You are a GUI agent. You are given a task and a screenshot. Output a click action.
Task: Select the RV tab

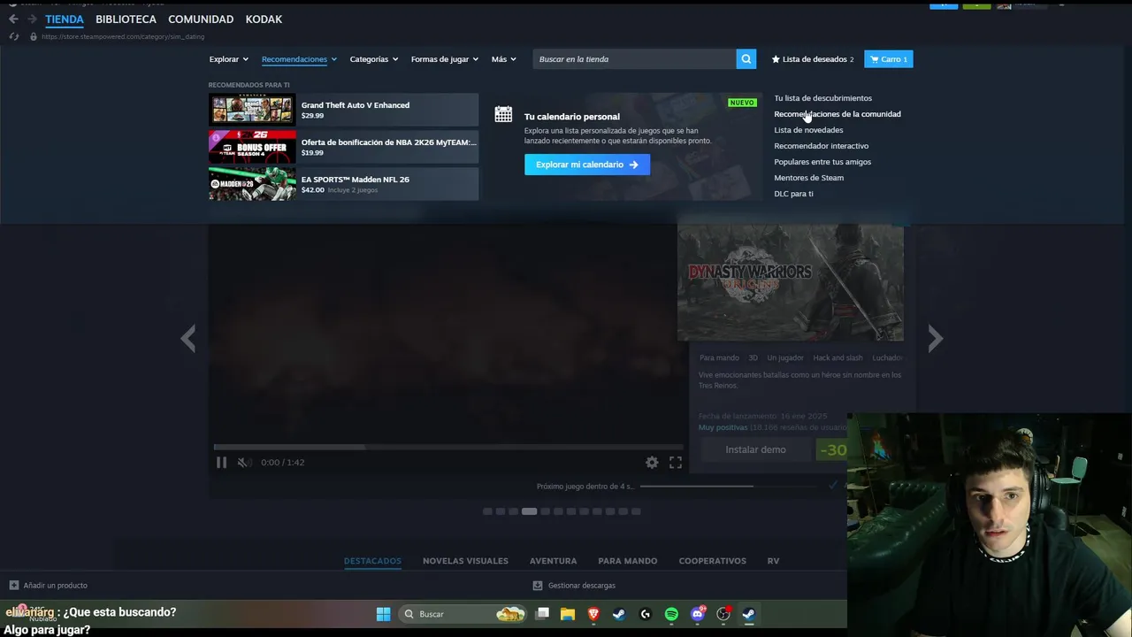[773, 561]
